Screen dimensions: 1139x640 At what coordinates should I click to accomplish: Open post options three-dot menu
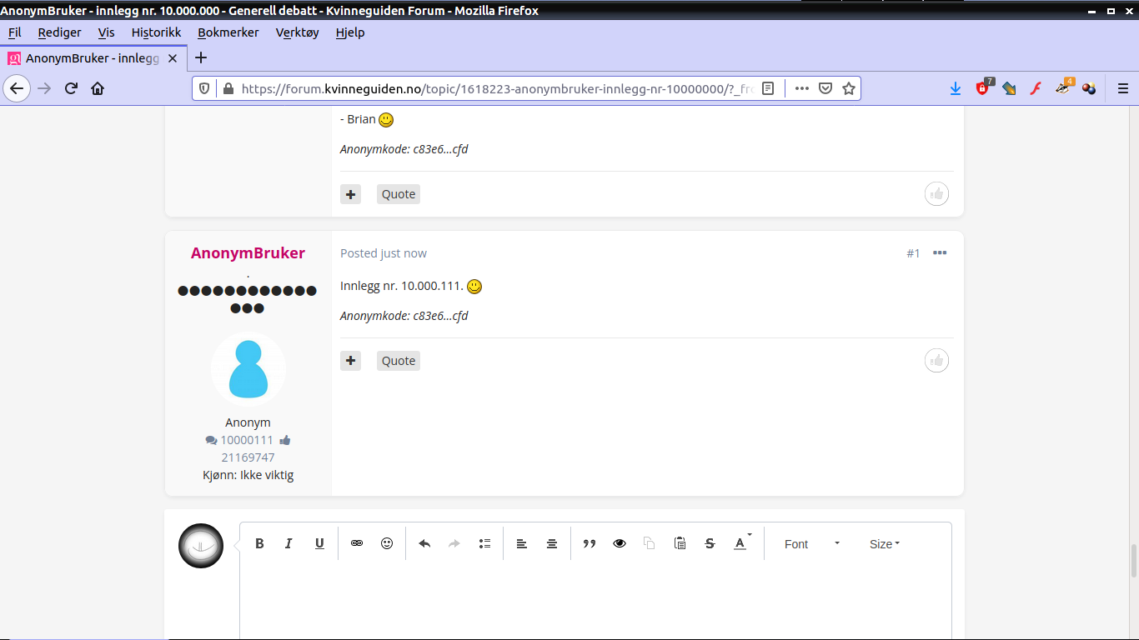click(940, 253)
